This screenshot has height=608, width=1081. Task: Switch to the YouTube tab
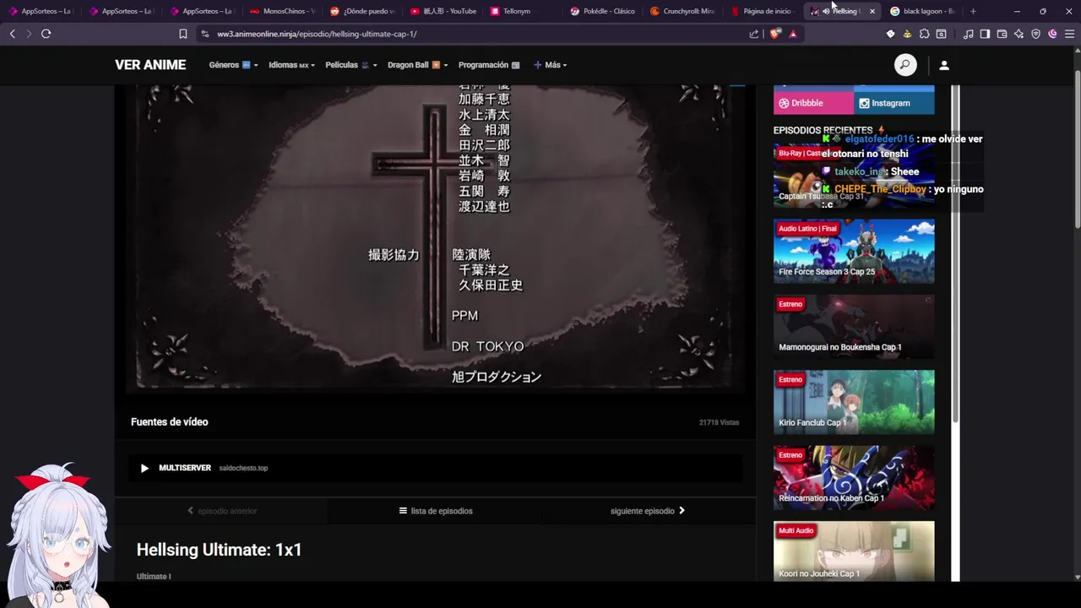click(x=443, y=11)
